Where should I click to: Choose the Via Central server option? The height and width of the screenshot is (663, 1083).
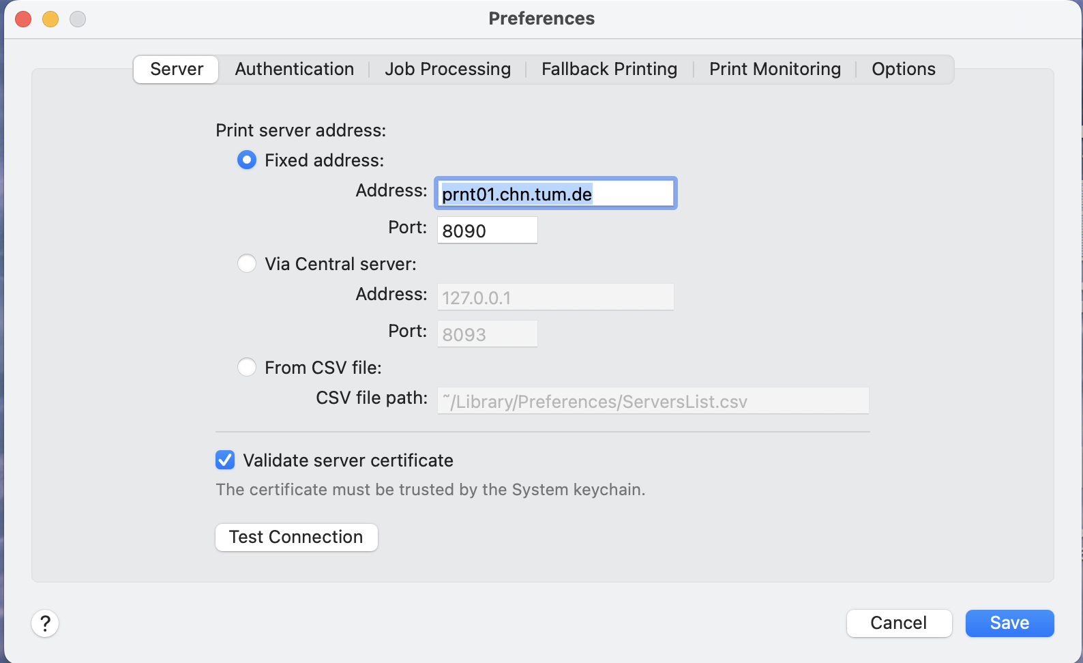coord(247,264)
